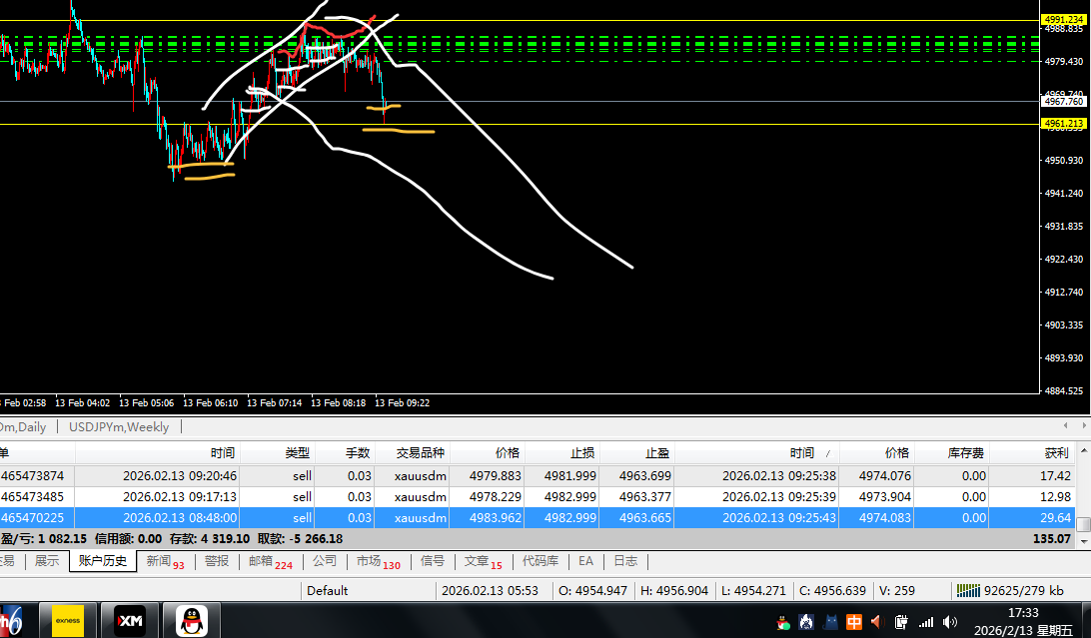Screen dimensions: 1091x638
Task: Click the system clock showing 17:33
Action: tap(1021, 611)
